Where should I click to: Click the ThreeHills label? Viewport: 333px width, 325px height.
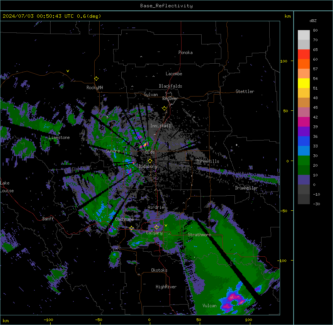[207, 161]
